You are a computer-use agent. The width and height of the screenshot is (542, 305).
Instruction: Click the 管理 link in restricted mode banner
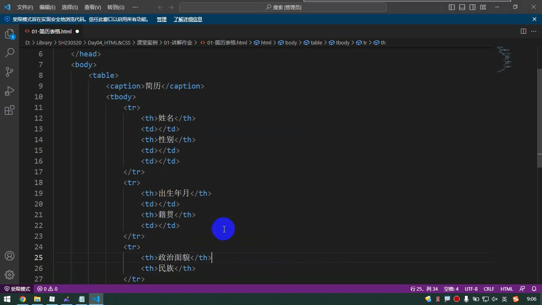[x=161, y=19]
